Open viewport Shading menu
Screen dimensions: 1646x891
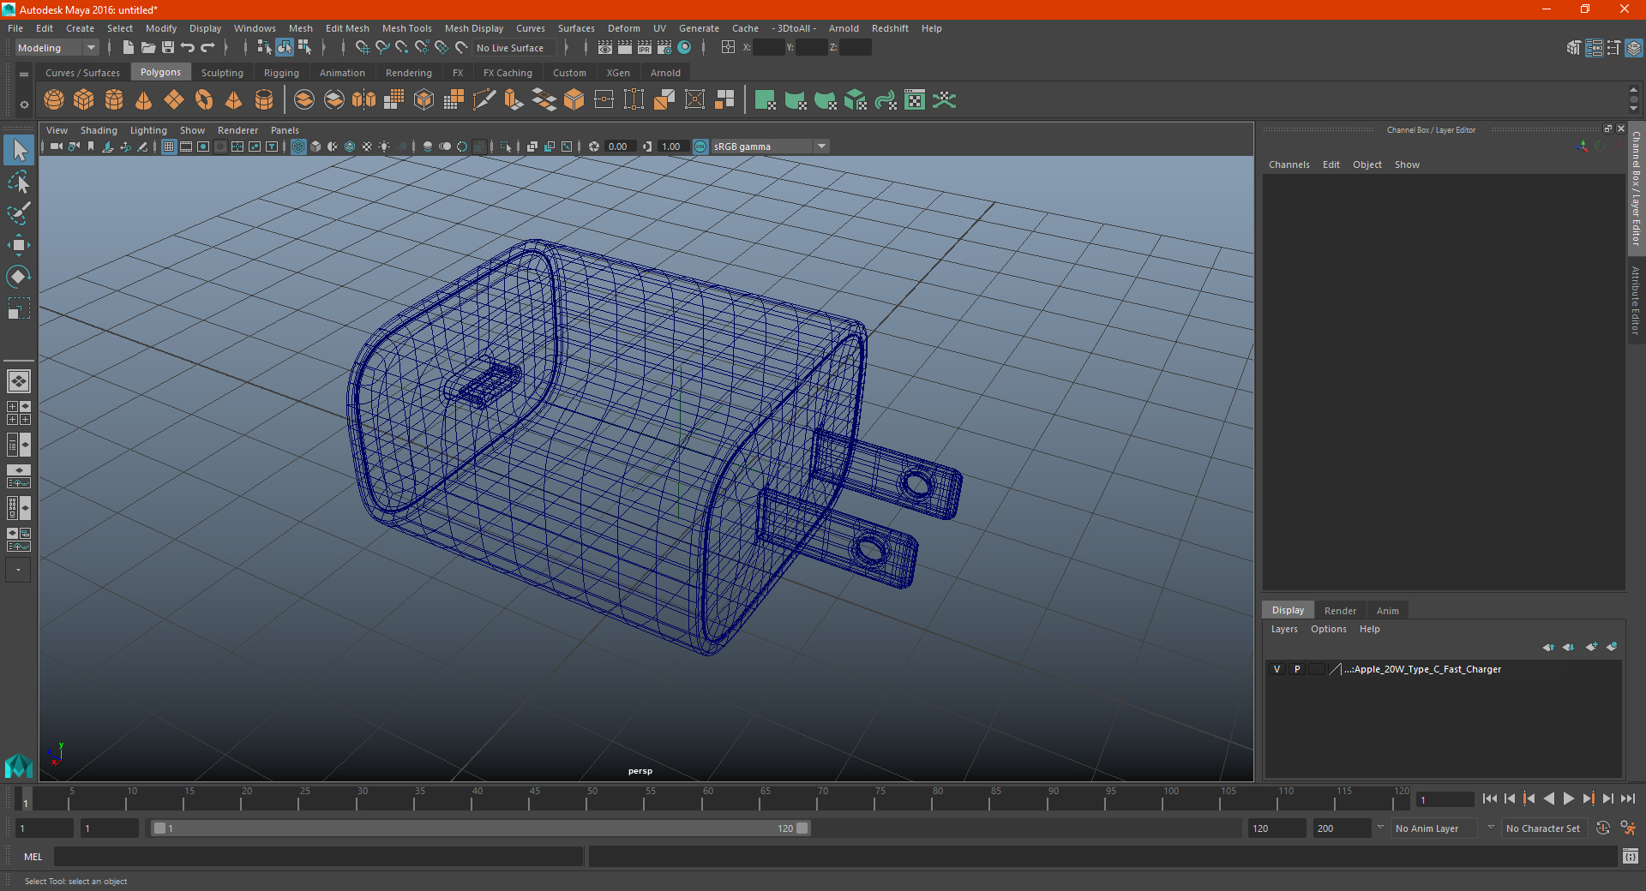pos(99,130)
